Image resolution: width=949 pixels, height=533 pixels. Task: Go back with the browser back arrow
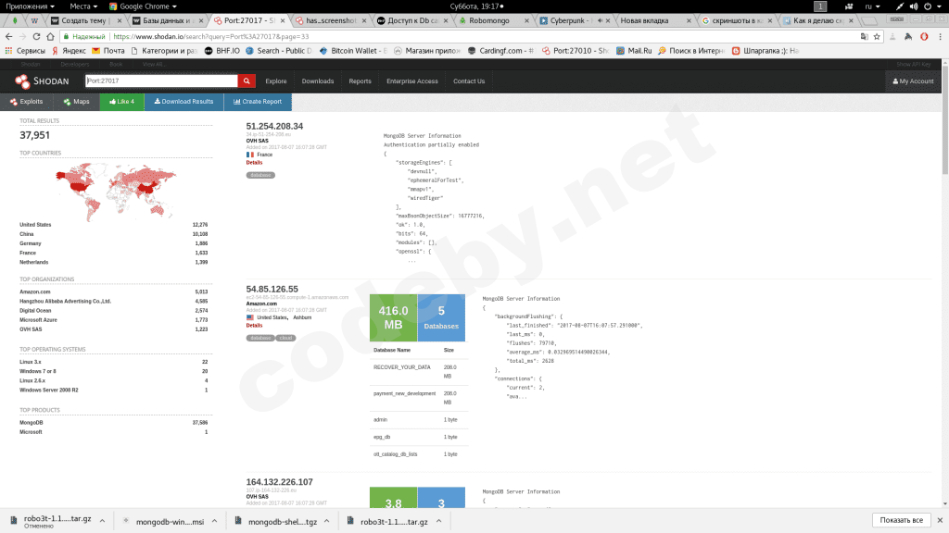coord(8,36)
